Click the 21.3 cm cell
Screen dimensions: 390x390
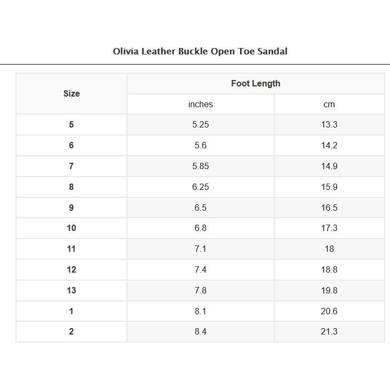(x=329, y=331)
